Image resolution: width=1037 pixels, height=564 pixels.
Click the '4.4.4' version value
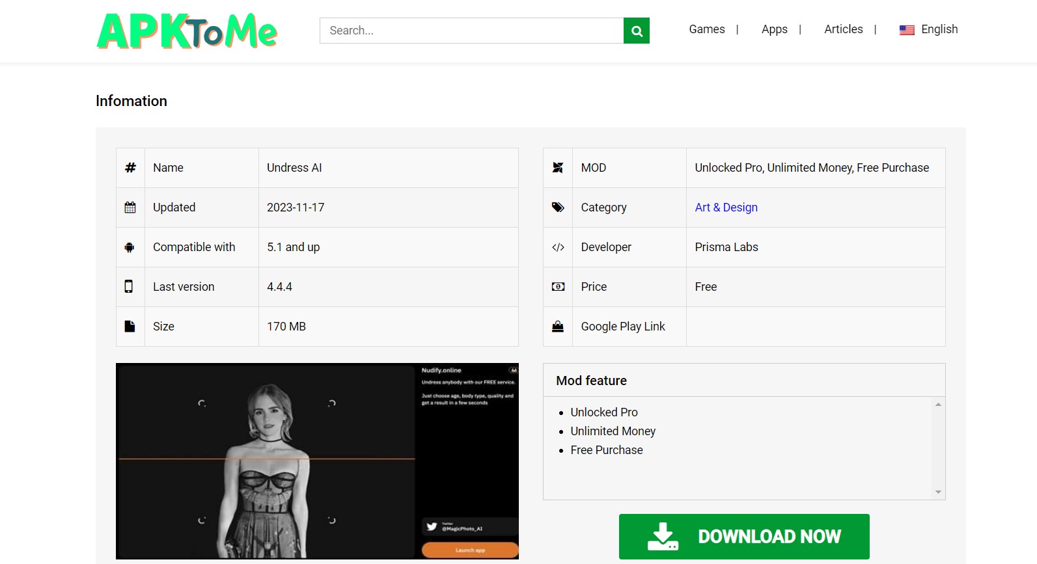click(279, 287)
